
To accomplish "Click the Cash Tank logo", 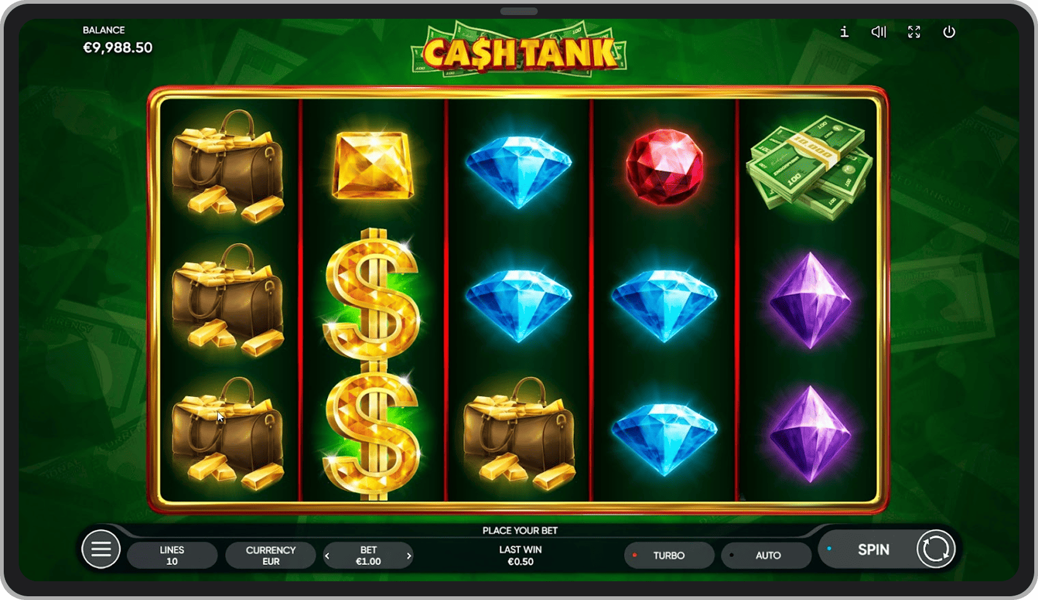I will coord(519,51).
